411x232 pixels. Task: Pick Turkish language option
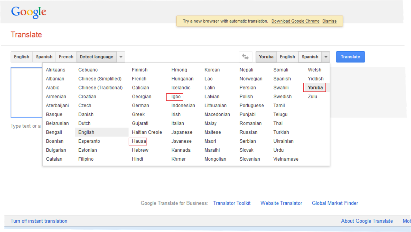pos(281,132)
